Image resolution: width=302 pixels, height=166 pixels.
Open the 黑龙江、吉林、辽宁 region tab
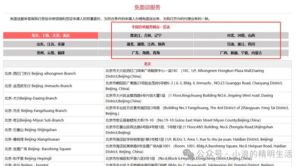coord(146,35)
